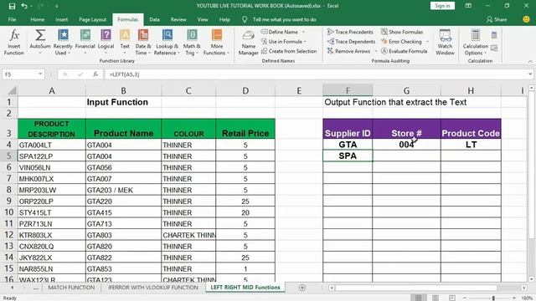Toggle Show Formulas

[402, 32]
